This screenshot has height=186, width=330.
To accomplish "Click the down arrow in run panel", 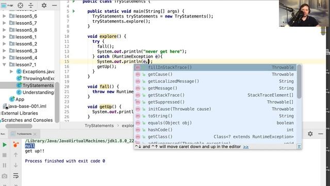I will pyautogui.click(x=15, y=165).
